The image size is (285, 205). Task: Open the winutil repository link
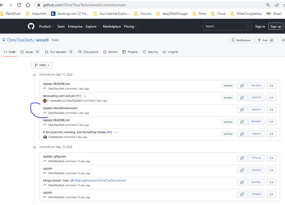pyautogui.click(x=42, y=40)
